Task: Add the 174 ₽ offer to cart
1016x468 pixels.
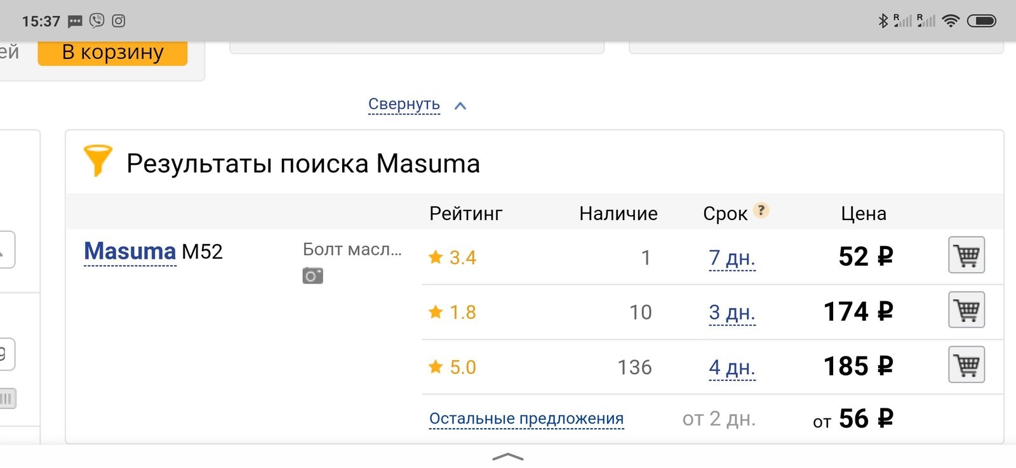Action: [x=966, y=309]
